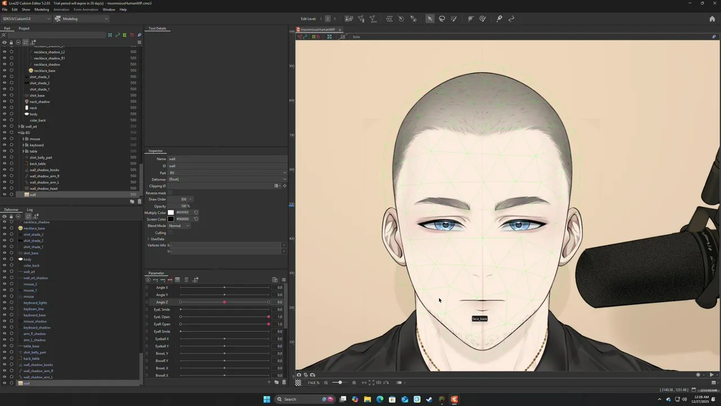721x406 pixels.
Task: Delete the part with the trash icon
Action: (x=139, y=201)
